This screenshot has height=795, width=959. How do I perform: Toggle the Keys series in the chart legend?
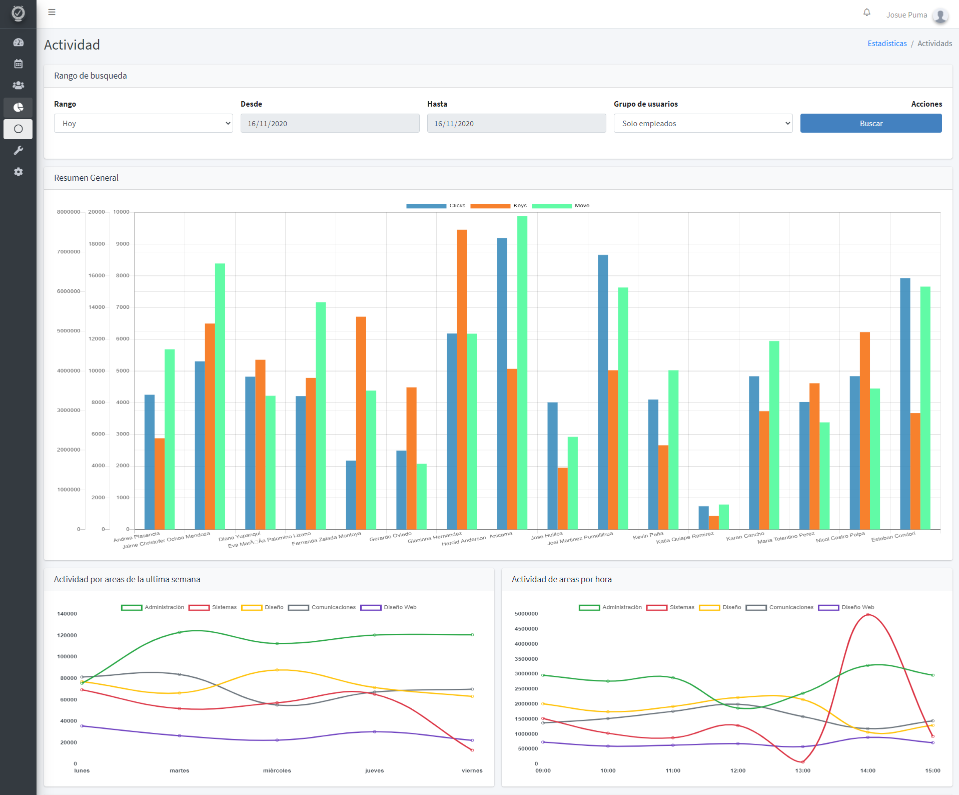coord(498,206)
